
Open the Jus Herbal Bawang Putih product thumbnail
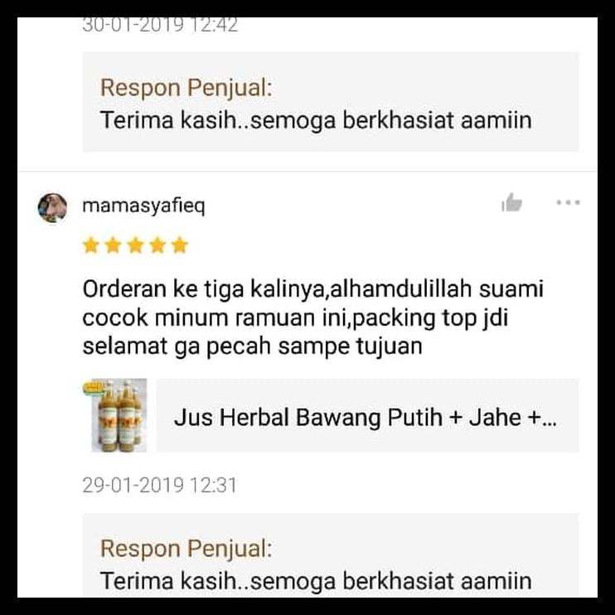coord(115,415)
